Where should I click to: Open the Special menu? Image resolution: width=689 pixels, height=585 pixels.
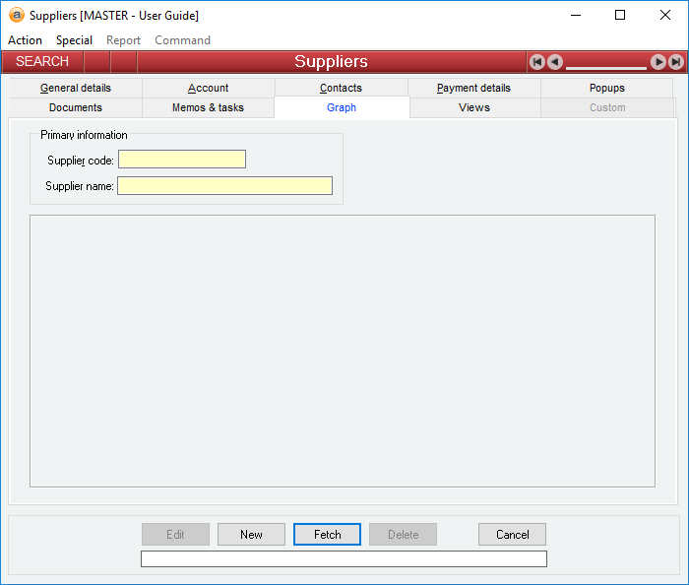[74, 40]
